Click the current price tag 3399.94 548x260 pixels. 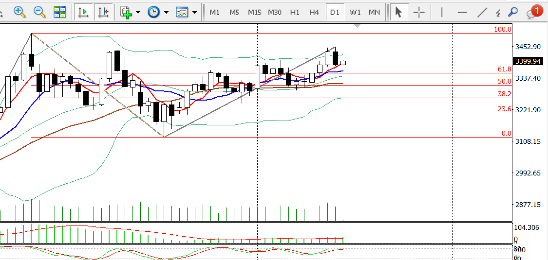pyautogui.click(x=528, y=61)
